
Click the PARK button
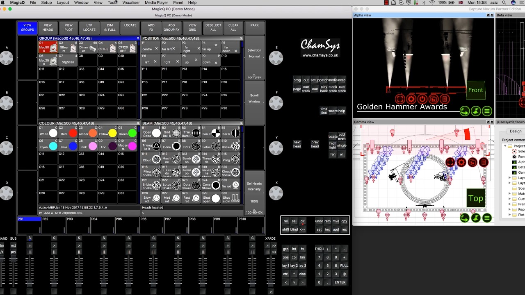(x=255, y=27)
